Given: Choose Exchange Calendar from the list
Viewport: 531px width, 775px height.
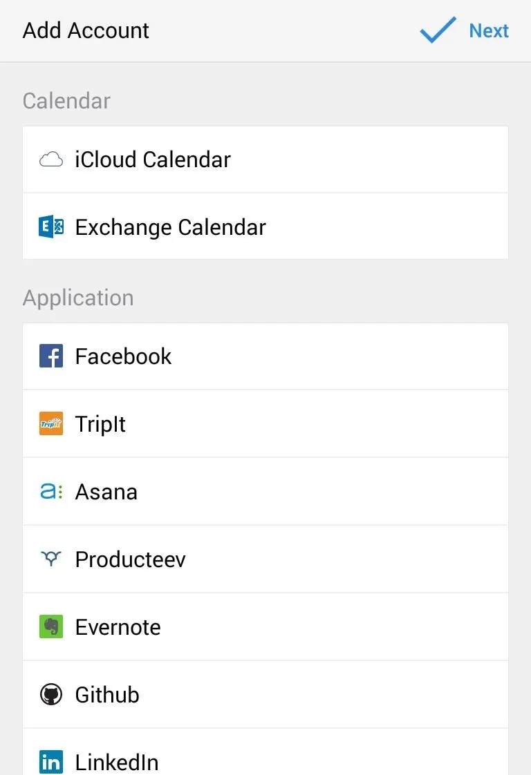Looking at the screenshot, I should (x=265, y=227).
